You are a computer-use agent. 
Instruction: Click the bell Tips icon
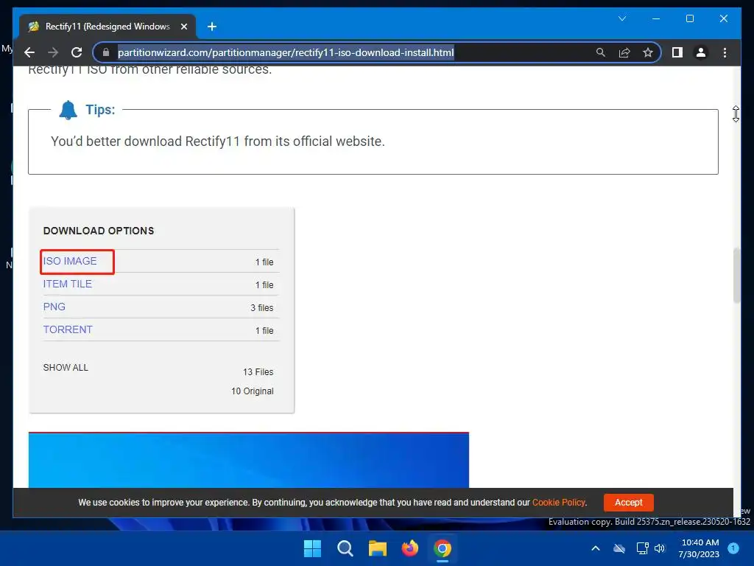68,110
